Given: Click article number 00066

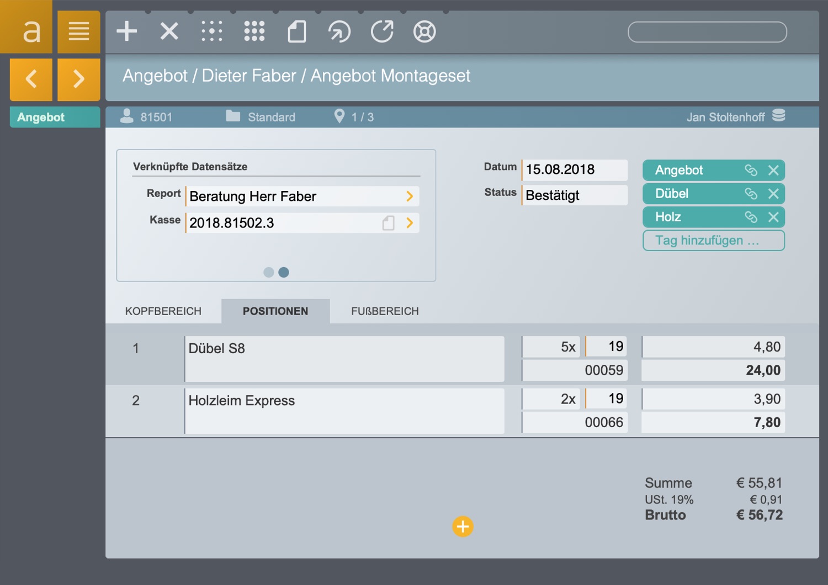Looking at the screenshot, I should 575,423.
